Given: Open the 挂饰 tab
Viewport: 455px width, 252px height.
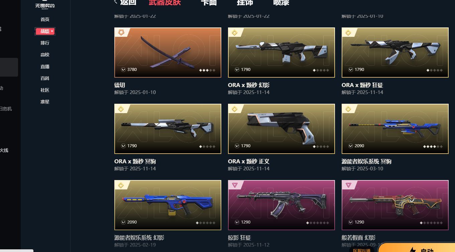Looking at the screenshot, I should (245, 2).
